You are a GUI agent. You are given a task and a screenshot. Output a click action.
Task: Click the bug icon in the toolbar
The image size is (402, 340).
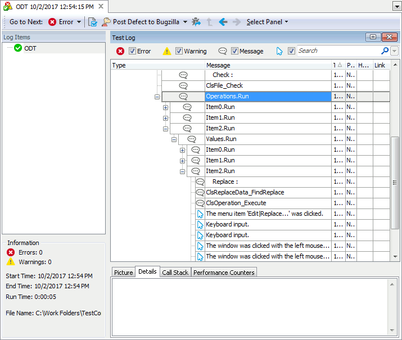(196, 22)
